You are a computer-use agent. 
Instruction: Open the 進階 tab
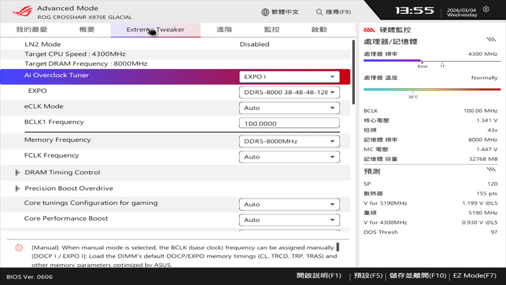click(x=224, y=29)
